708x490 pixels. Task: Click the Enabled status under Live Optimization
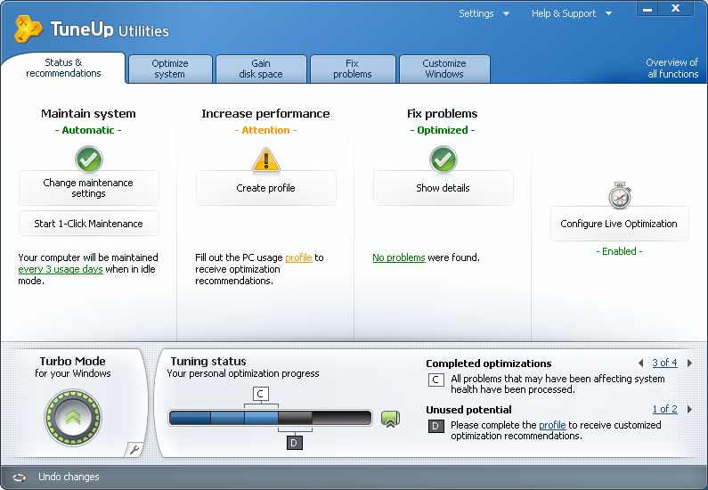click(619, 251)
